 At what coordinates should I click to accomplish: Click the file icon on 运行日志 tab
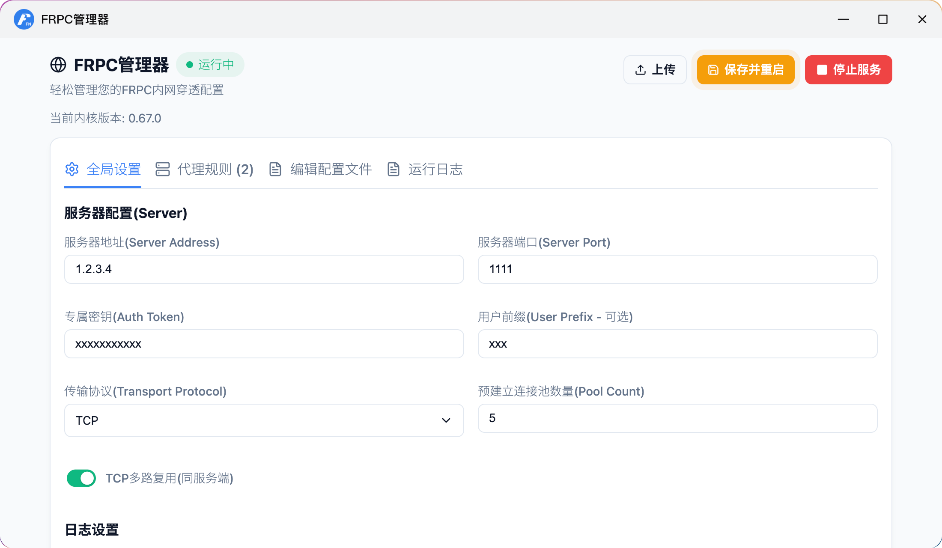pos(393,170)
